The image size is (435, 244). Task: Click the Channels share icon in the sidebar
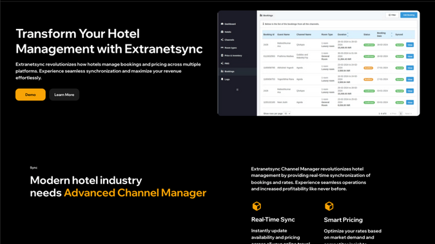[222, 40]
